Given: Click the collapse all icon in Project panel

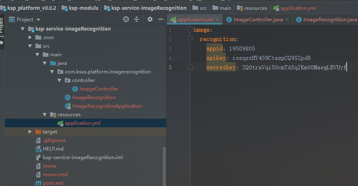Looking at the screenshot, I should 137,20.
